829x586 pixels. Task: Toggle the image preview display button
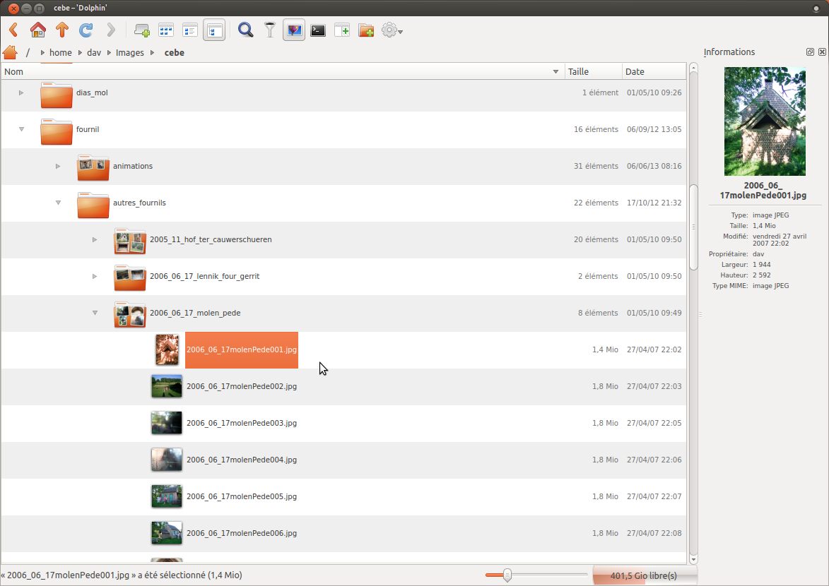tap(294, 30)
